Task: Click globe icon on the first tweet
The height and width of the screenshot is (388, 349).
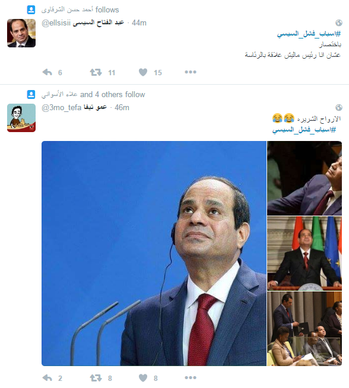Action: pos(339,23)
